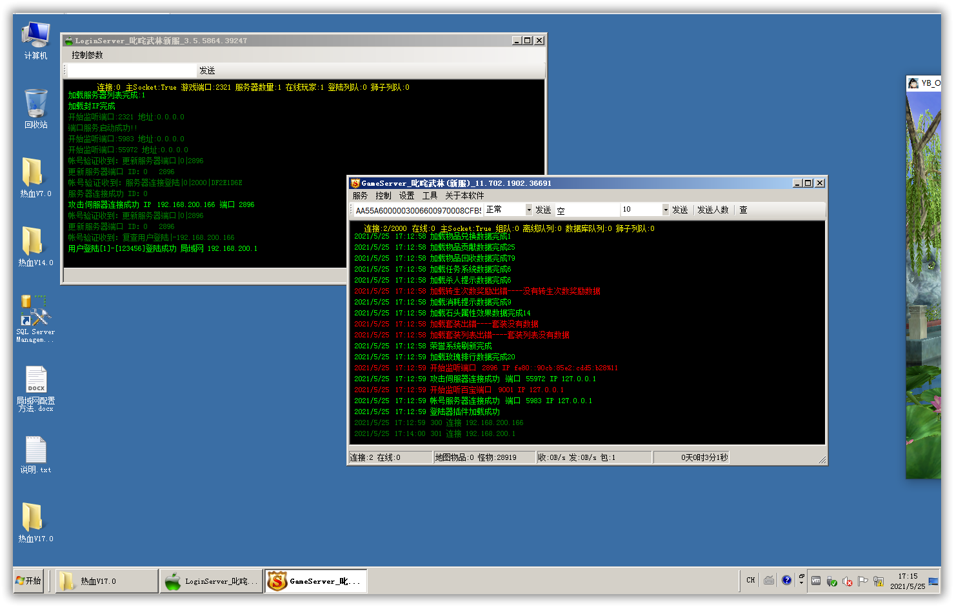Open the 回收站 recycle bin icon

pyautogui.click(x=35, y=109)
